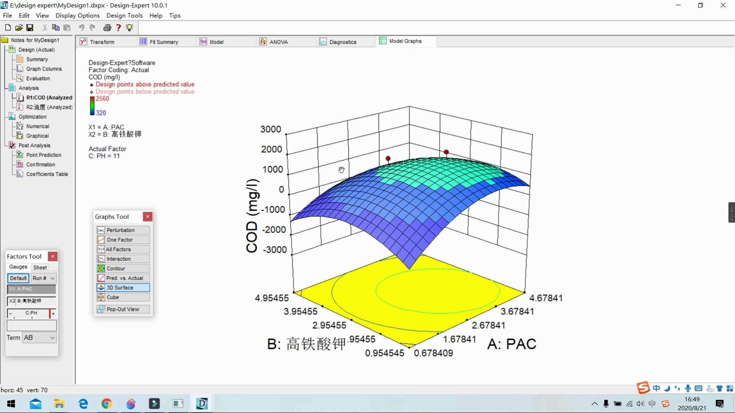This screenshot has height=413, width=735.
Task: Open the Pop-Out View
Action: [x=123, y=309]
